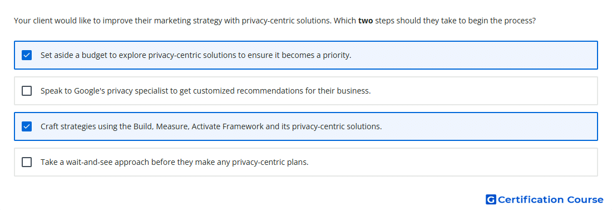Click the blue G logo icon
The image size is (612, 210).
(491, 199)
